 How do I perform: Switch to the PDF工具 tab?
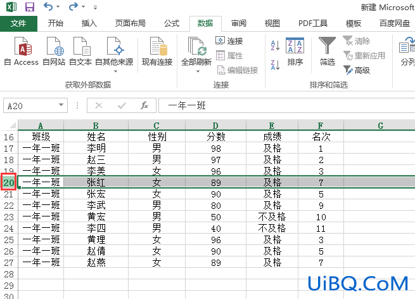pyautogui.click(x=313, y=23)
